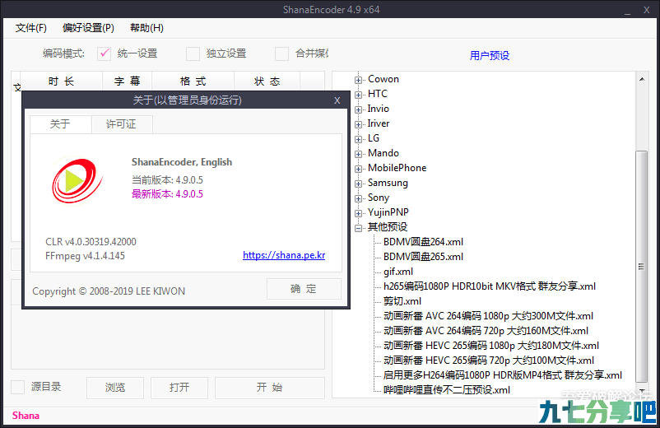The height and width of the screenshot is (428, 660).
Task: Select the 剪切.xml preset
Action: tap(402, 301)
